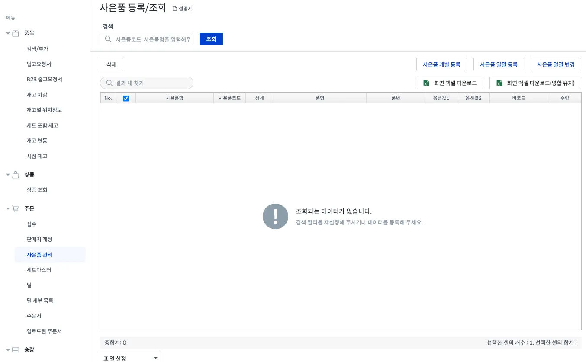Collapse the 주문 menu section
Screen dimensions: 586x362
[8, 208]
